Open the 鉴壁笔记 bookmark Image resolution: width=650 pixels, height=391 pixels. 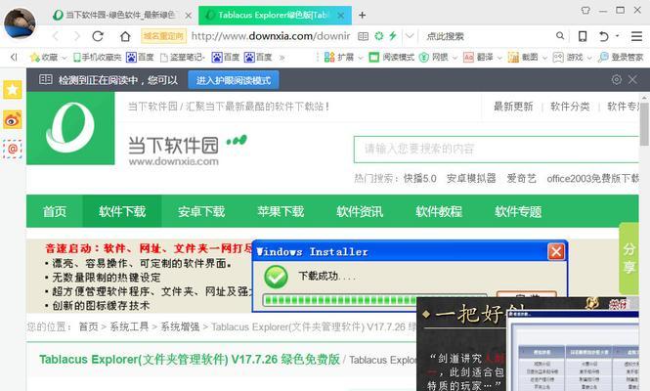pos(183,58)
